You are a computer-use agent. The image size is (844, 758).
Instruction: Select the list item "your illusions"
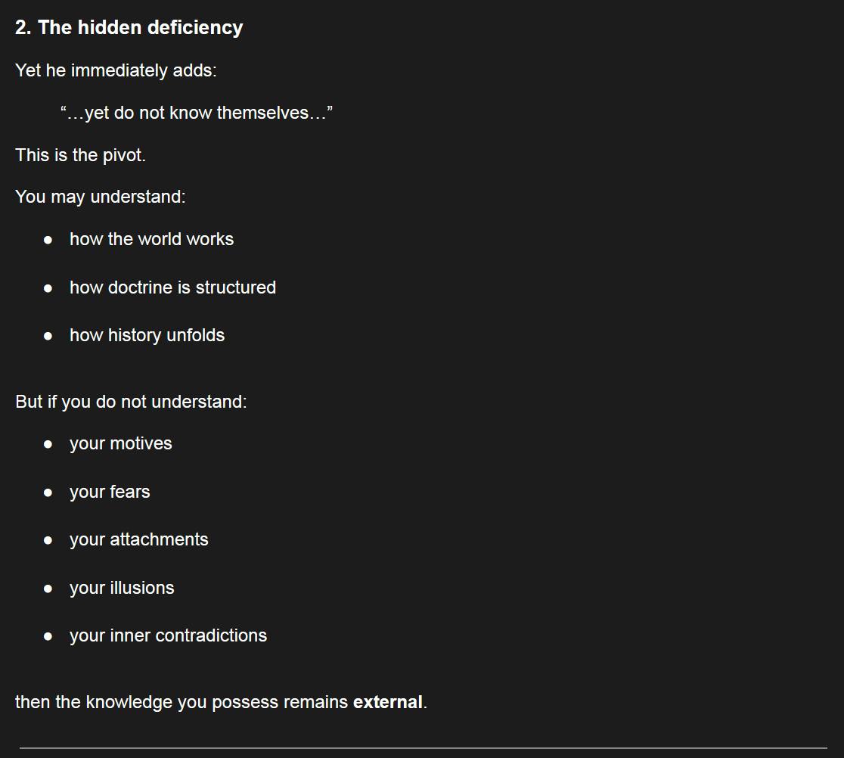(122, 588)
